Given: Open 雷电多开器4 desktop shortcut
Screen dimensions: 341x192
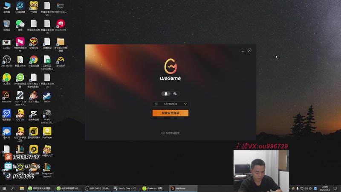Looking at the screenshot, I should click(34, 133).
